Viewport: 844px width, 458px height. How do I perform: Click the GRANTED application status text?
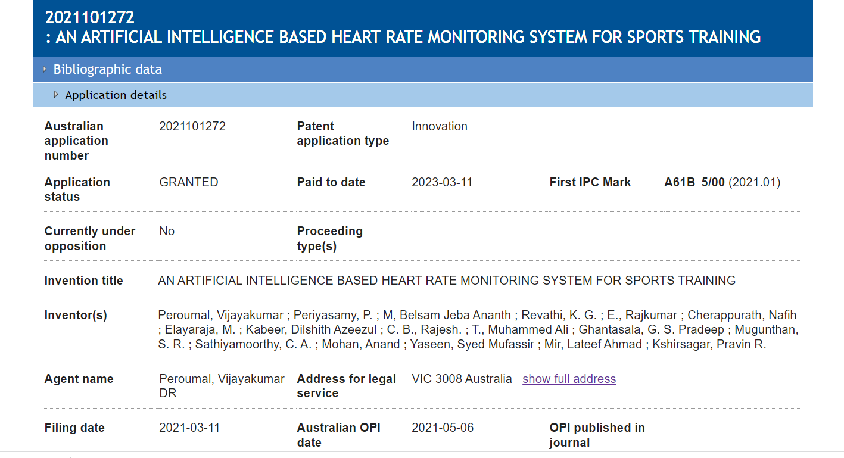[x=189, y=182]
